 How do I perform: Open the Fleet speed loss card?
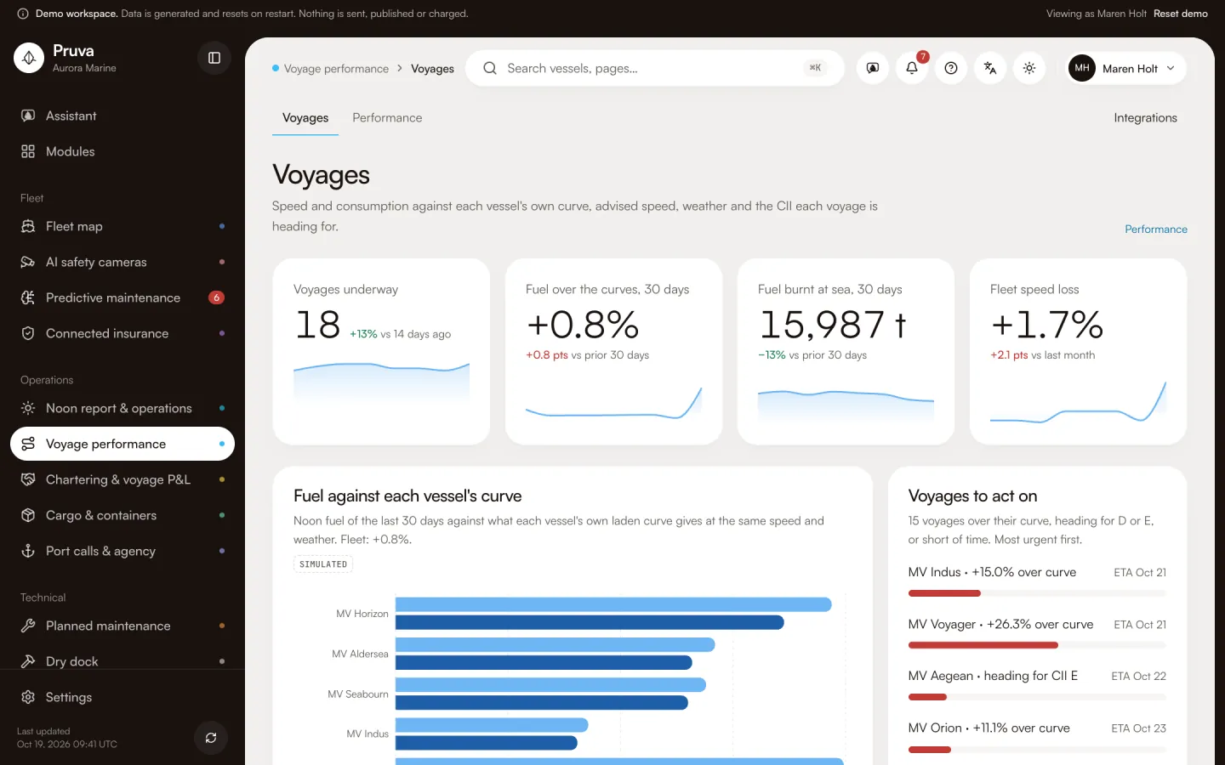click(x=1078, y=351)
